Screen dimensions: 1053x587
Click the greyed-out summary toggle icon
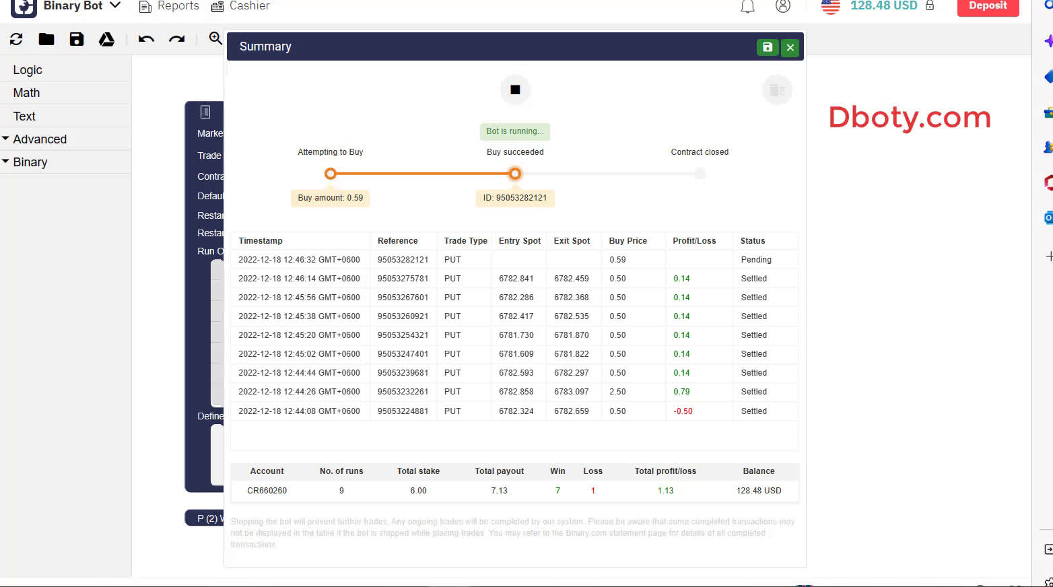pos(777,90)
